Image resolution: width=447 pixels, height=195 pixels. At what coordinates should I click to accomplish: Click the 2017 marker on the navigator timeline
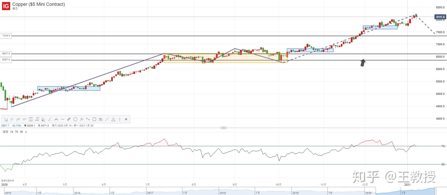point(150,193)
